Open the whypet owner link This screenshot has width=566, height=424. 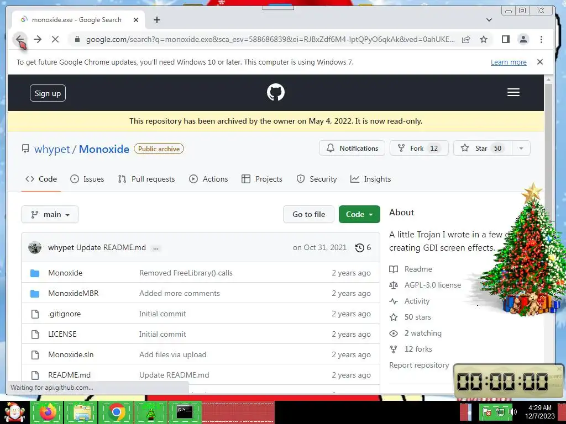(x=52, y=149)
